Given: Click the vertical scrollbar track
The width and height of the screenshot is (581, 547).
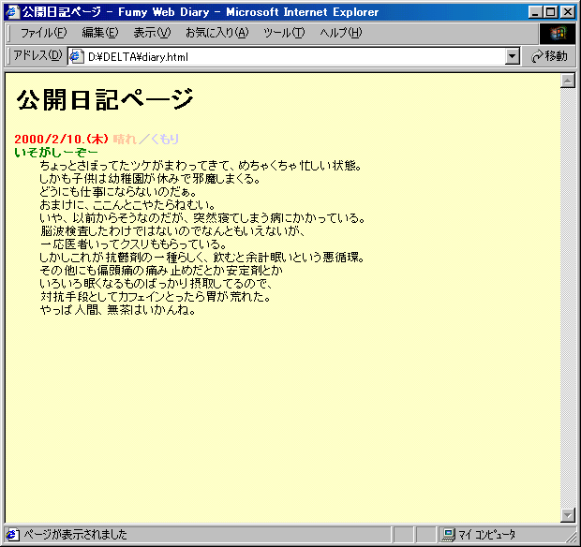Looking at the screenshot, I should tap(567, 298).
